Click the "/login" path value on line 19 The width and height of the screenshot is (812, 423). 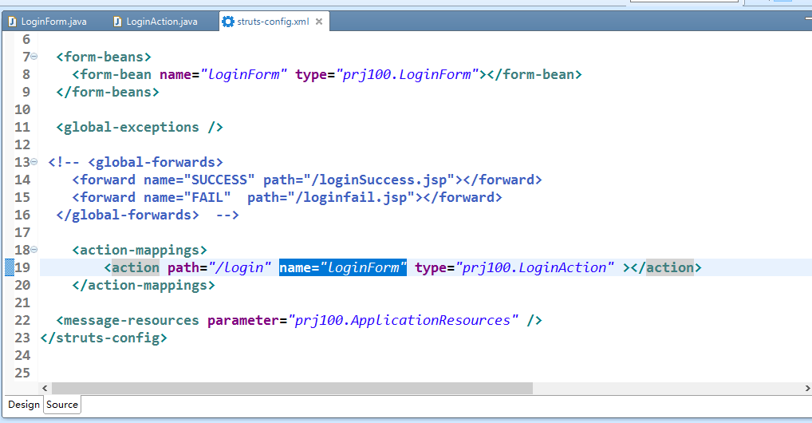[239, 267]
